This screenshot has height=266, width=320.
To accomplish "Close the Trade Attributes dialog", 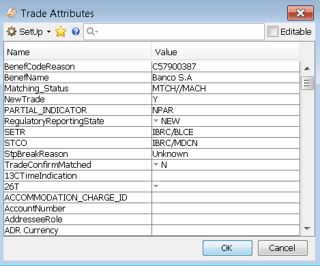I will (300, 13).
